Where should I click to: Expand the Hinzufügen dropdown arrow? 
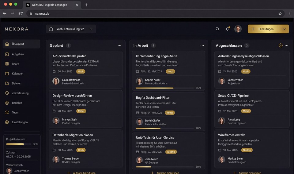click(284, 29)
